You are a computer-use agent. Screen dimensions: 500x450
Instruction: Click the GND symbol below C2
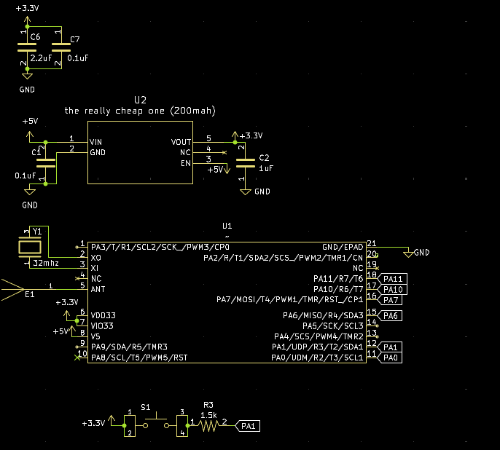245,192
